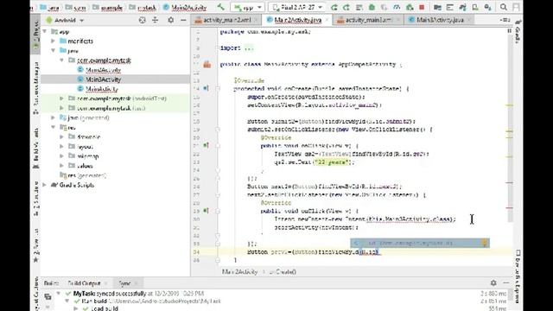Open the Project tool window sidebar tab
Screen dimensions: 553x311
35,35
